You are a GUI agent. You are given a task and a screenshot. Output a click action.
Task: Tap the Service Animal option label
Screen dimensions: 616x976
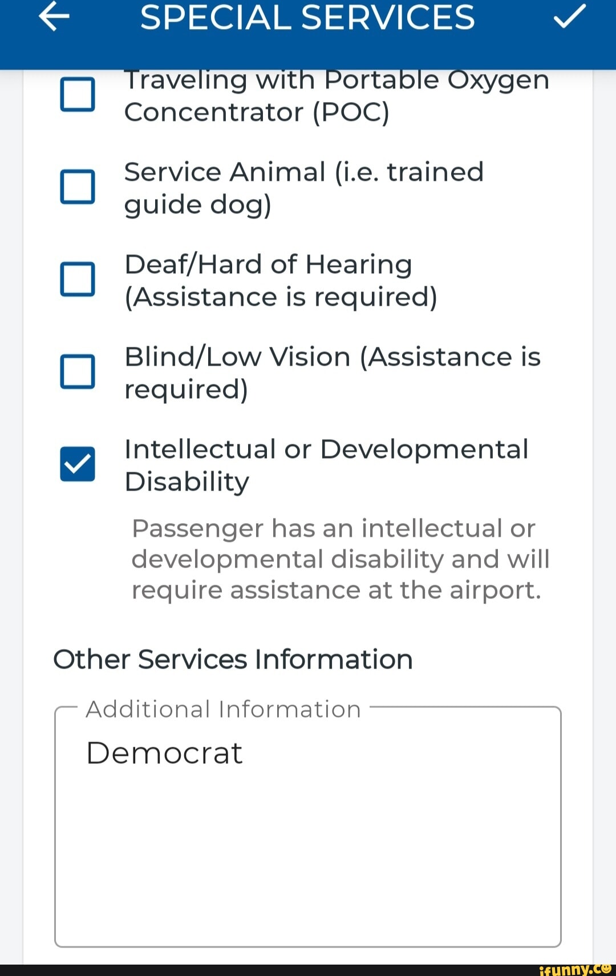[303, 188]
